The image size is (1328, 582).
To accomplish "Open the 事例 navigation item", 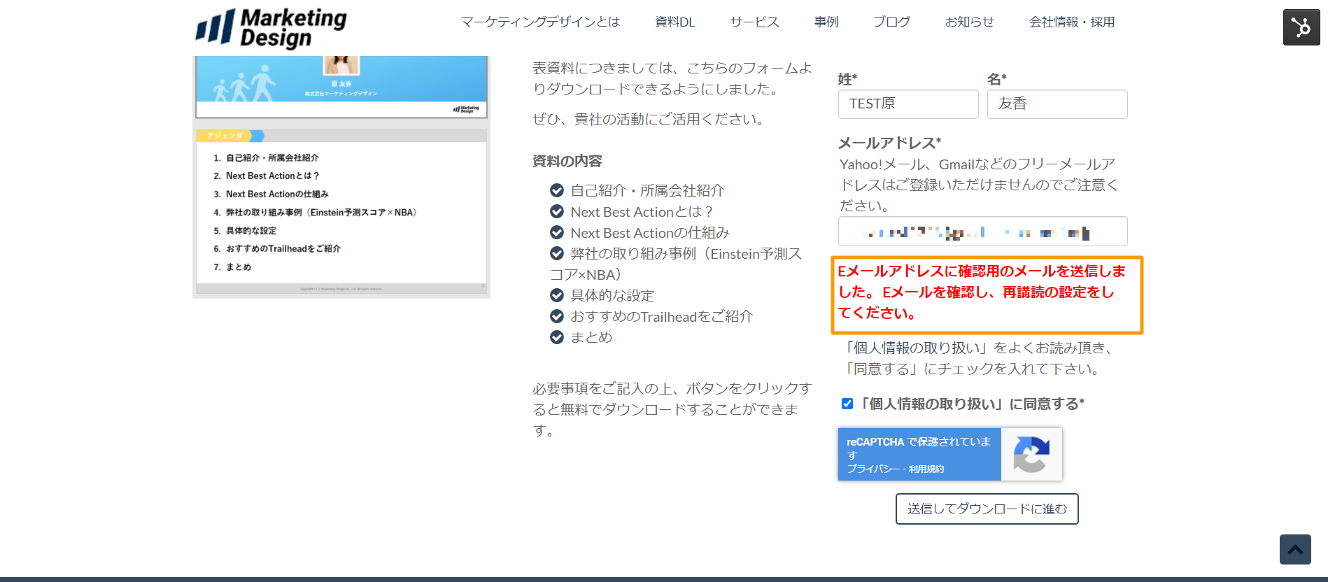I will tap(826, 22).
